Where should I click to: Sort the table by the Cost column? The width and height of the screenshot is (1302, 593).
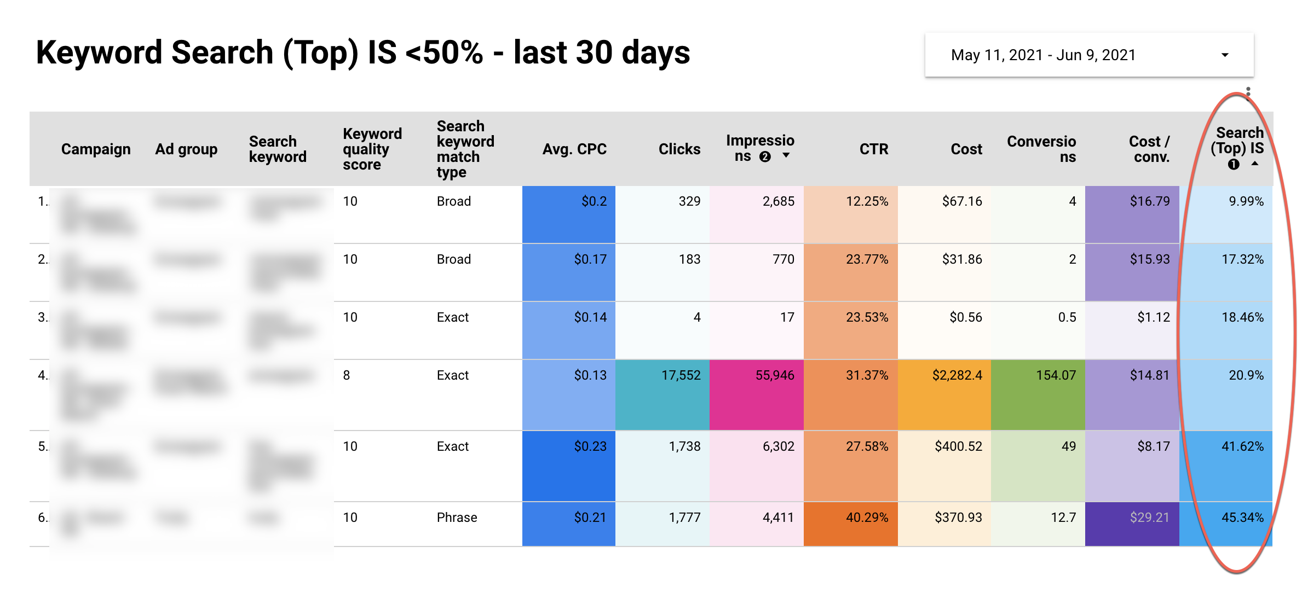[966, 149]
